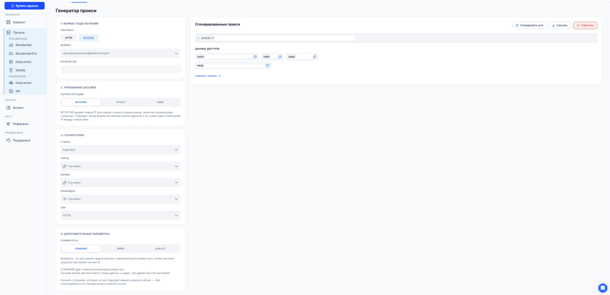Click chevron of the Формат dropdown
610x295 pixels.
176,53
